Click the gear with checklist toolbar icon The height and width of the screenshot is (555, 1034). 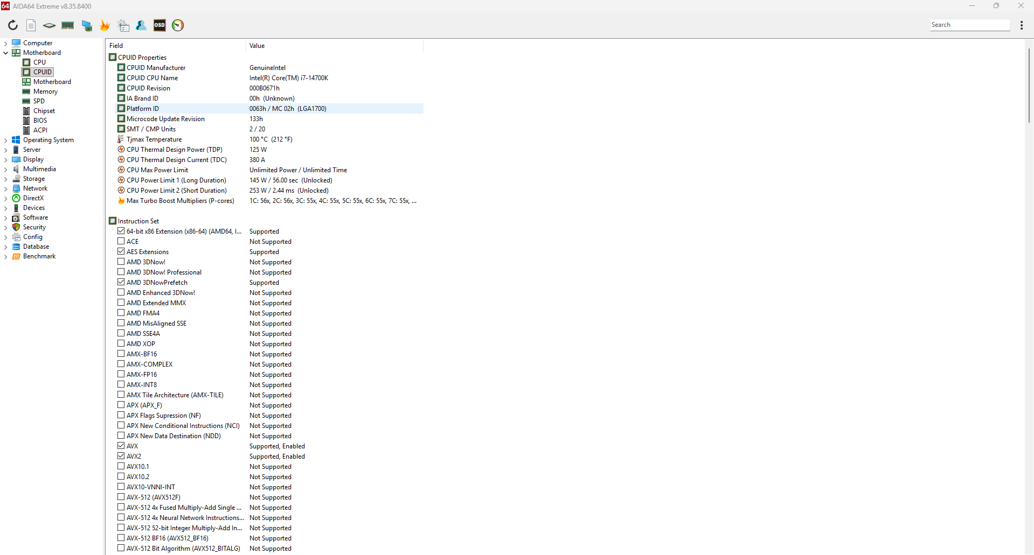(123, 25)
